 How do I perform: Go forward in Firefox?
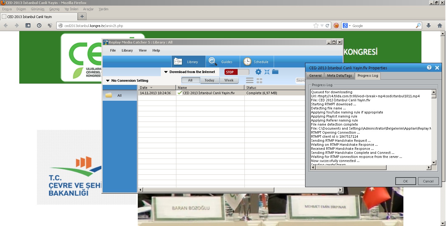pyautogui.click(x=17, y=25)
